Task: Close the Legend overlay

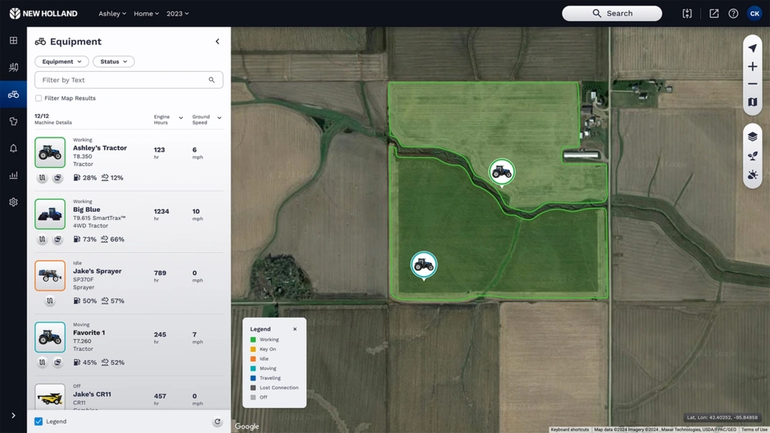Action: coord(294,329)
